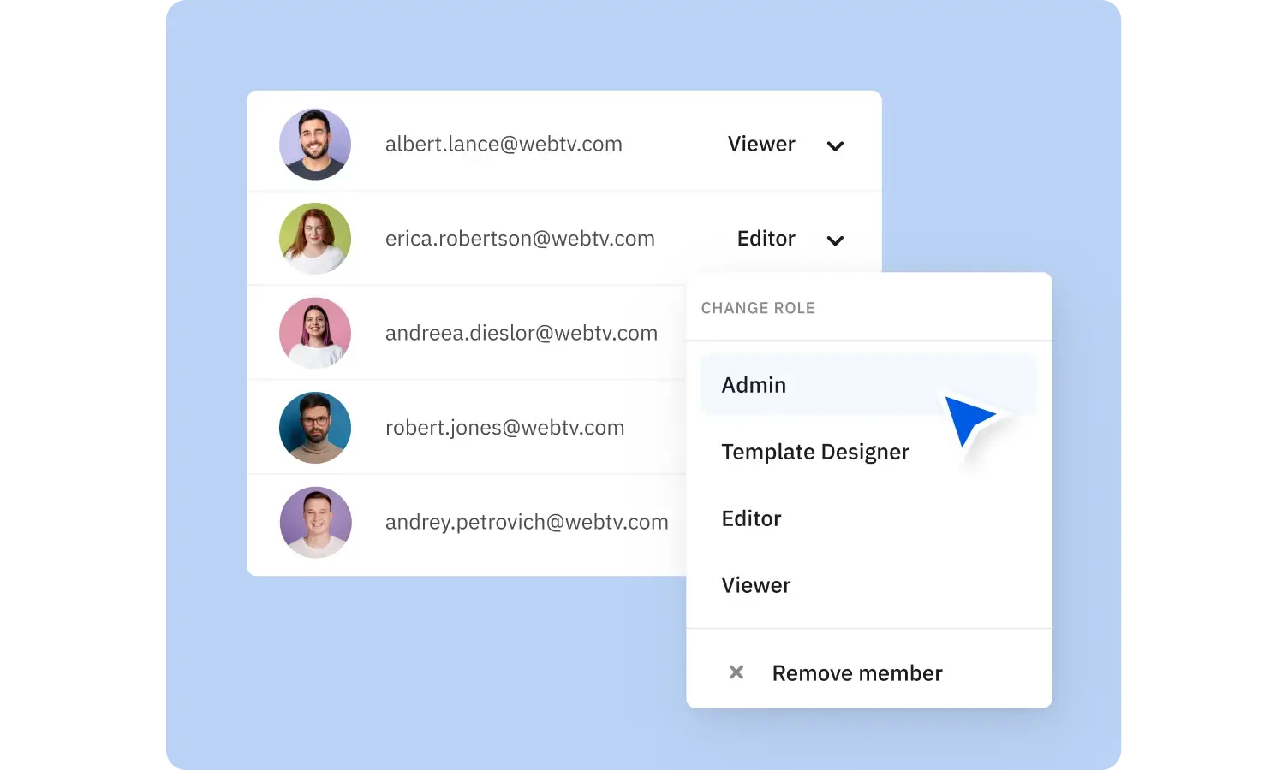The height and width of the screenshot is (770, 1288).
Task: Choose Viewer from the Change Role list
Action: click(756, 585)
